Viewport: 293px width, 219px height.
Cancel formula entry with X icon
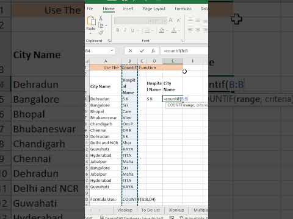pos(130,51)
